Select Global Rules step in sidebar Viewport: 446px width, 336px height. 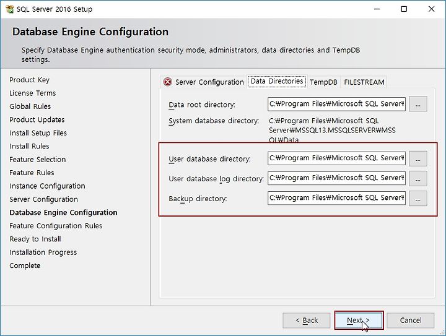pyautogui.click(x=30, y=106)
